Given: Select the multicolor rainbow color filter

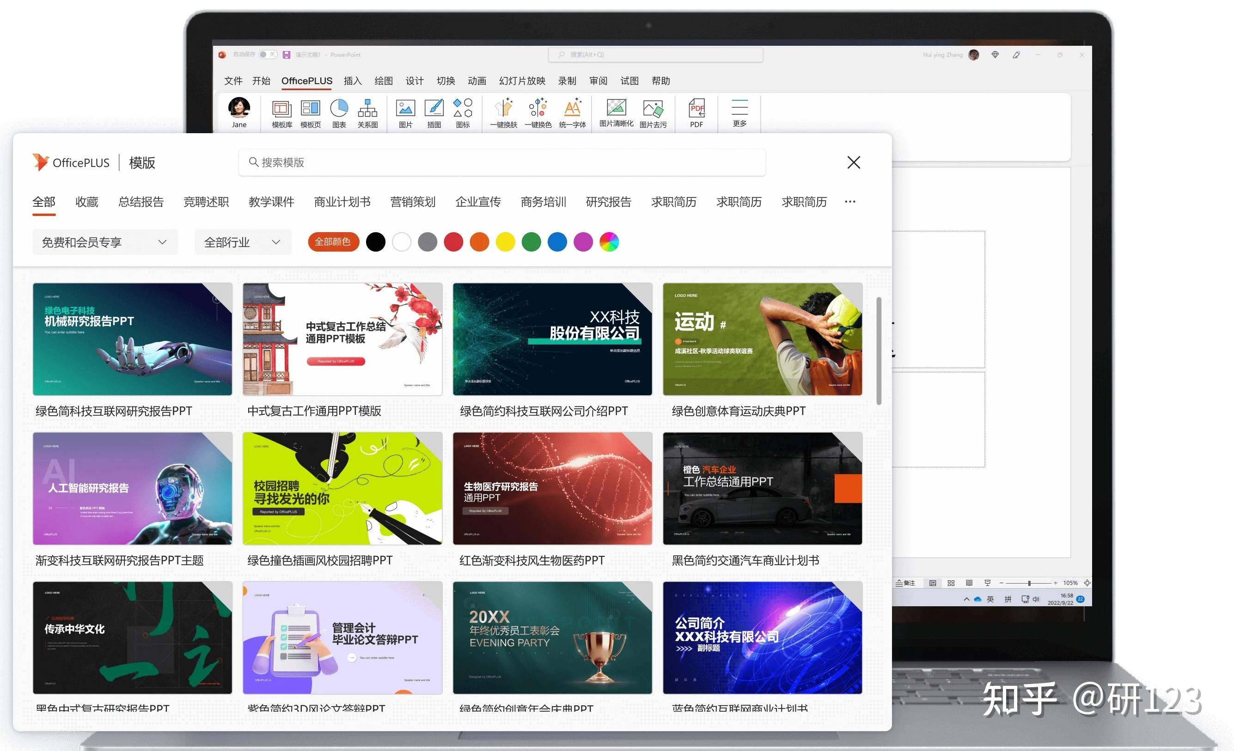Looking at the screenshot, I should 609,242.
